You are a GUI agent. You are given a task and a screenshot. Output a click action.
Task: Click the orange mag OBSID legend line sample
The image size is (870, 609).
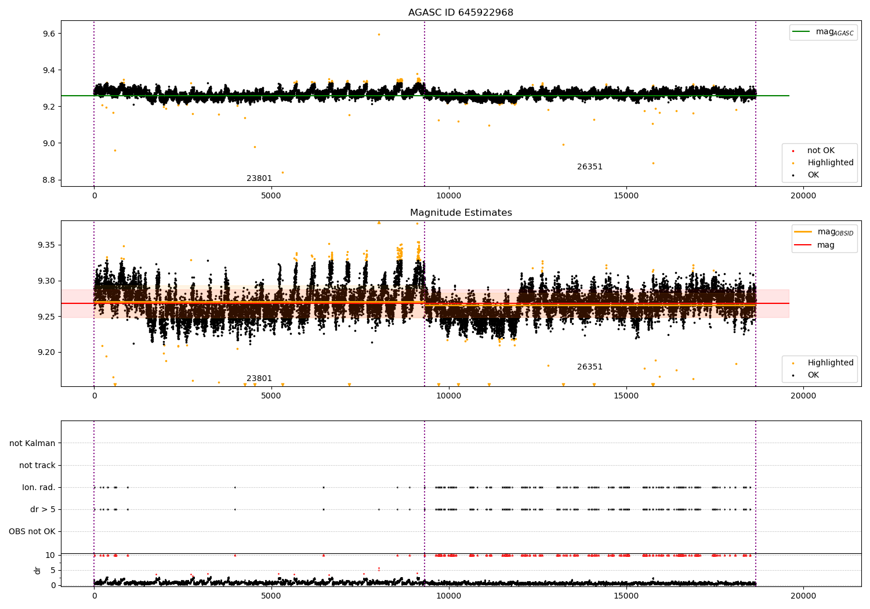click(803, 232)
